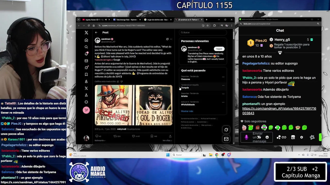
Task: Open Kick chat settings gear
Action: tap(302, 137)
